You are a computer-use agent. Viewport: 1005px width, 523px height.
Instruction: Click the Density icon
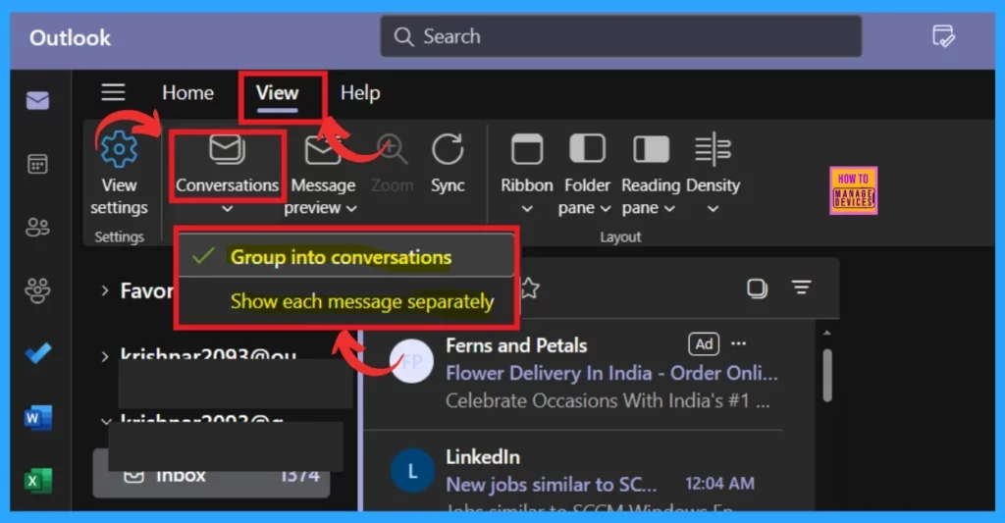coord(713,149)
